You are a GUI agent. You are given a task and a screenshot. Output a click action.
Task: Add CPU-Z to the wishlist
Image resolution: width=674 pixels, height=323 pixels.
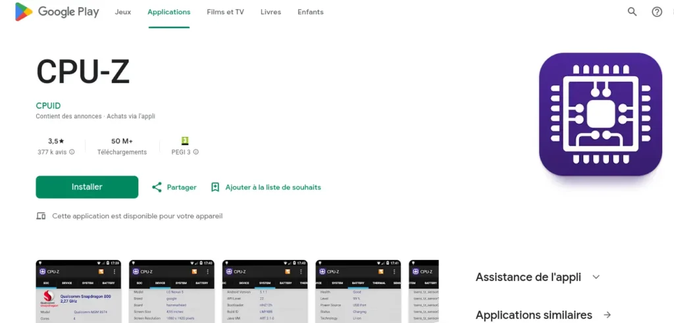(266, 187)
